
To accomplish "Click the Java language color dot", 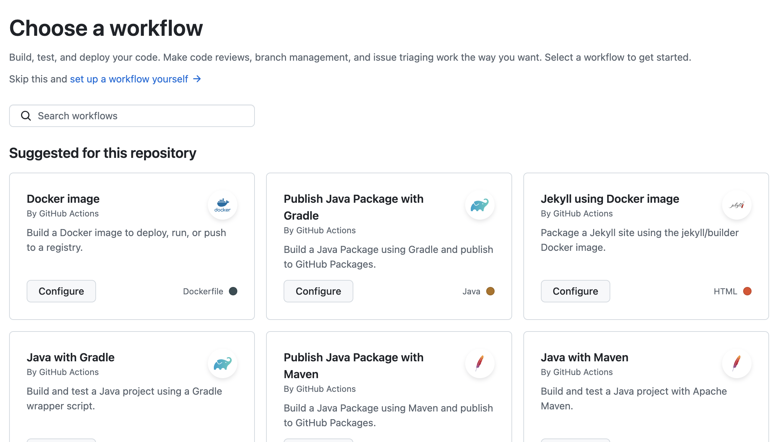I will click(x=490, y=291).
